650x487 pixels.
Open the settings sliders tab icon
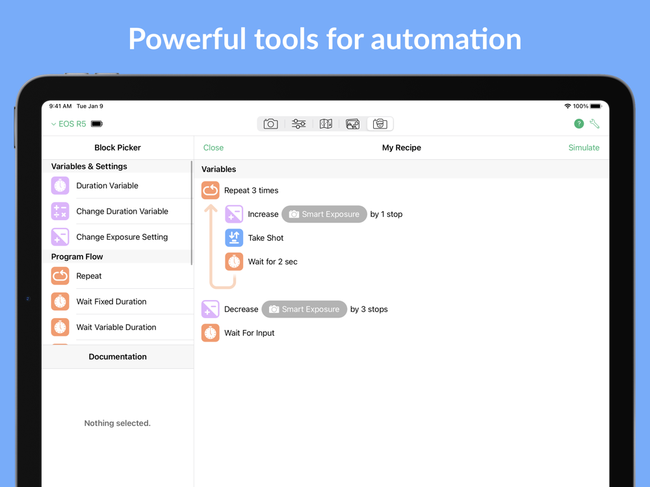point(298,124)
